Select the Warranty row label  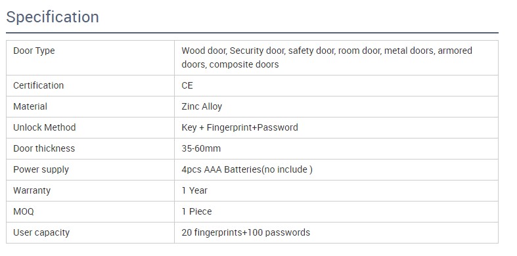32,190
